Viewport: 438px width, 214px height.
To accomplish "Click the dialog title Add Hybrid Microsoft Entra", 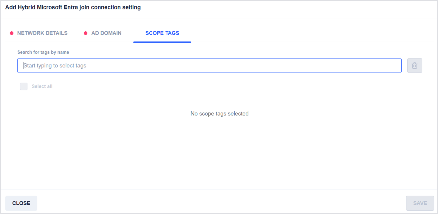I will [x=73, y=7].
